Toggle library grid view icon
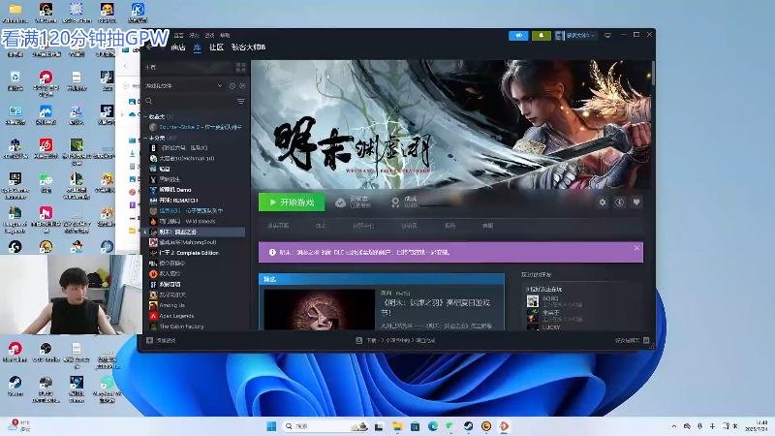Screen dimensions: 775x436 (240, 67)
